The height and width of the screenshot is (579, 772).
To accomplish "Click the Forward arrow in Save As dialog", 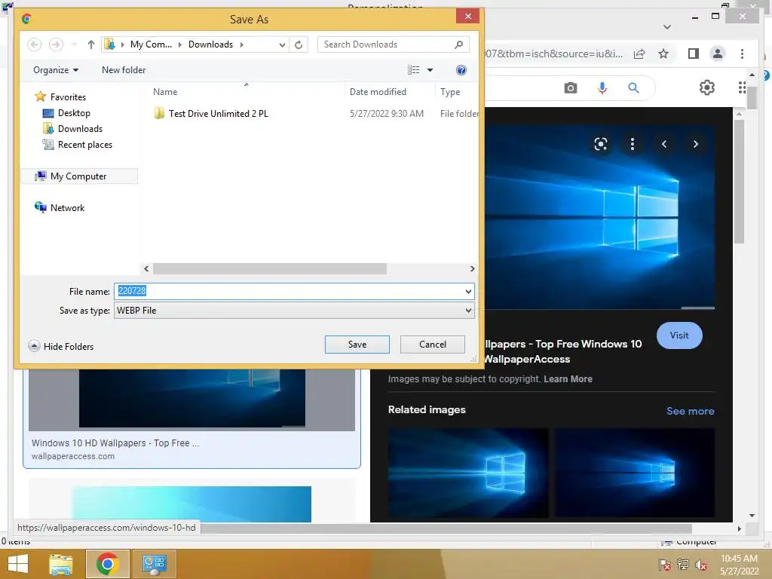I will pos(56,44).
